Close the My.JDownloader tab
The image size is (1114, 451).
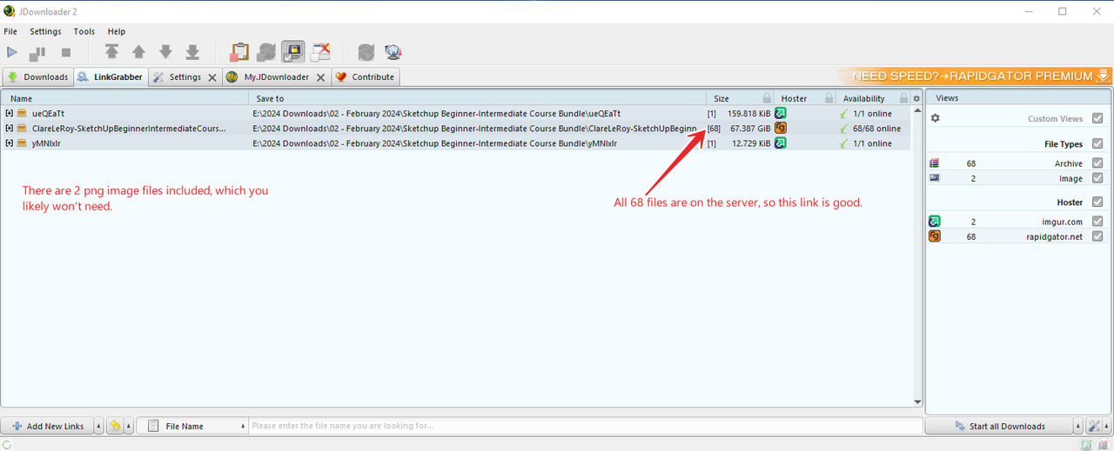click(x=320, y=77)
